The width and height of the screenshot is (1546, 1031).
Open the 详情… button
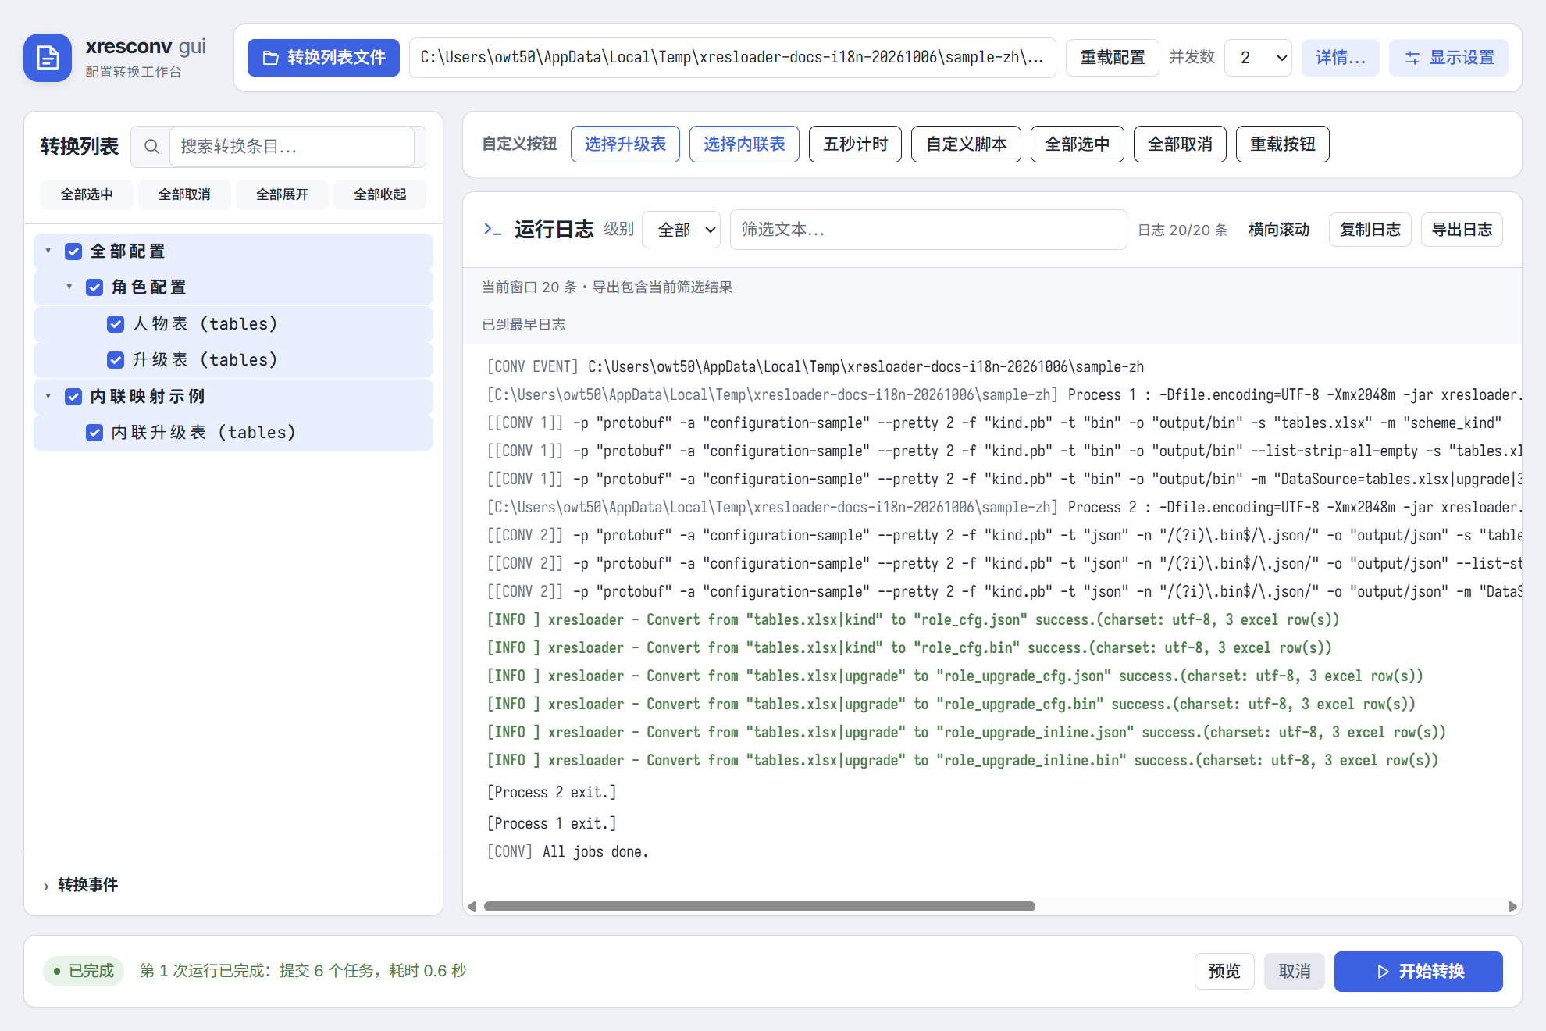[x=1340, y=58]
